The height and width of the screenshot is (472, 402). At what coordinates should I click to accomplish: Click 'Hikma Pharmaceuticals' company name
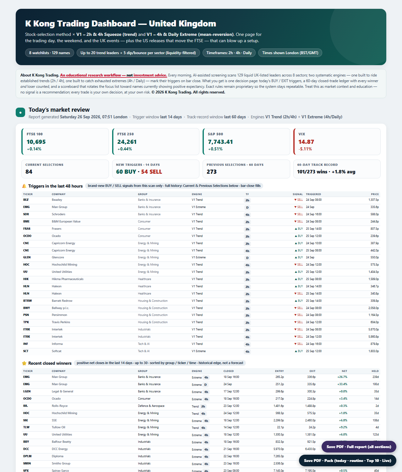(68, 279)
